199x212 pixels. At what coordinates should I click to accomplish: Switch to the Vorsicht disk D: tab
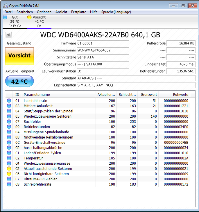[x=39, y=21]
